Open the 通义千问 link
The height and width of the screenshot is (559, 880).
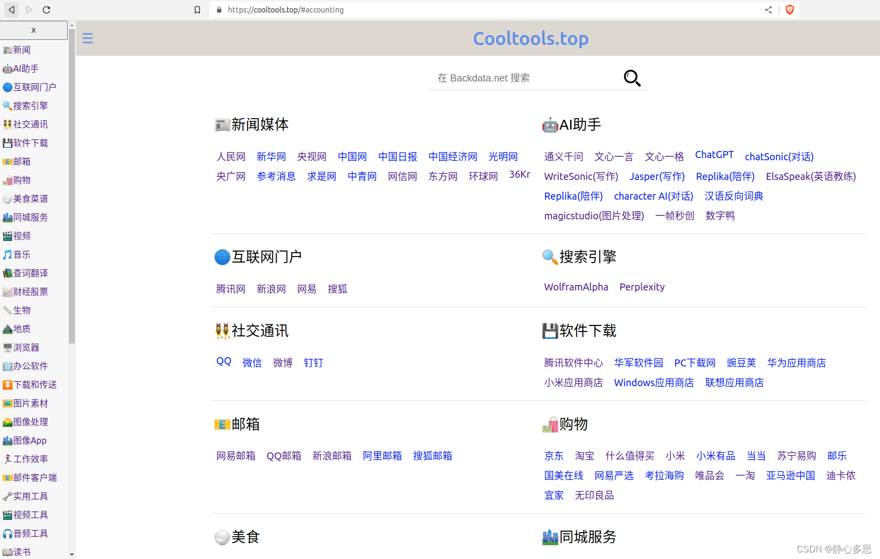pyautogui.click(x=564, y=157)
